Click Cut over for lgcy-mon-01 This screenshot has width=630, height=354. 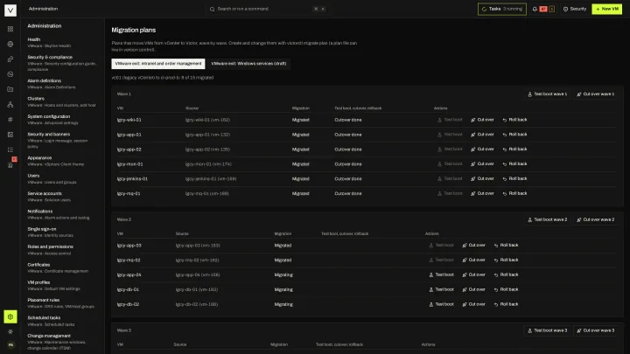[482, 163]
